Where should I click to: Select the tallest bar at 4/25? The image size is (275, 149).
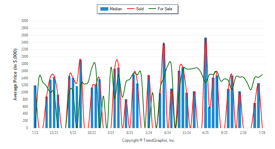(x=206, y=83)
